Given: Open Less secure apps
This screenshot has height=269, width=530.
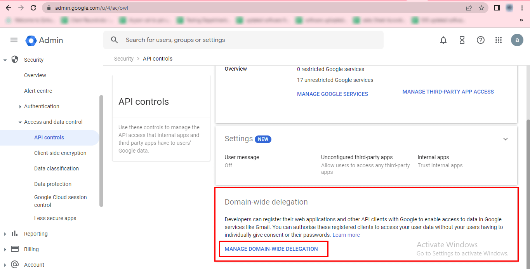Looking at the screenshot, I should pyautogui.click(x=55, y=218).
